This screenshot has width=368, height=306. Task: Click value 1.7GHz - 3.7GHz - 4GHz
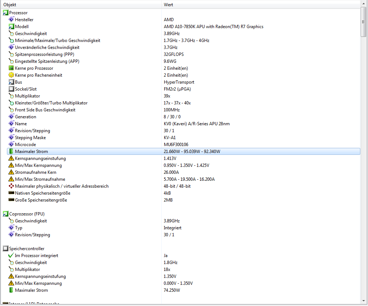point(187,41)
